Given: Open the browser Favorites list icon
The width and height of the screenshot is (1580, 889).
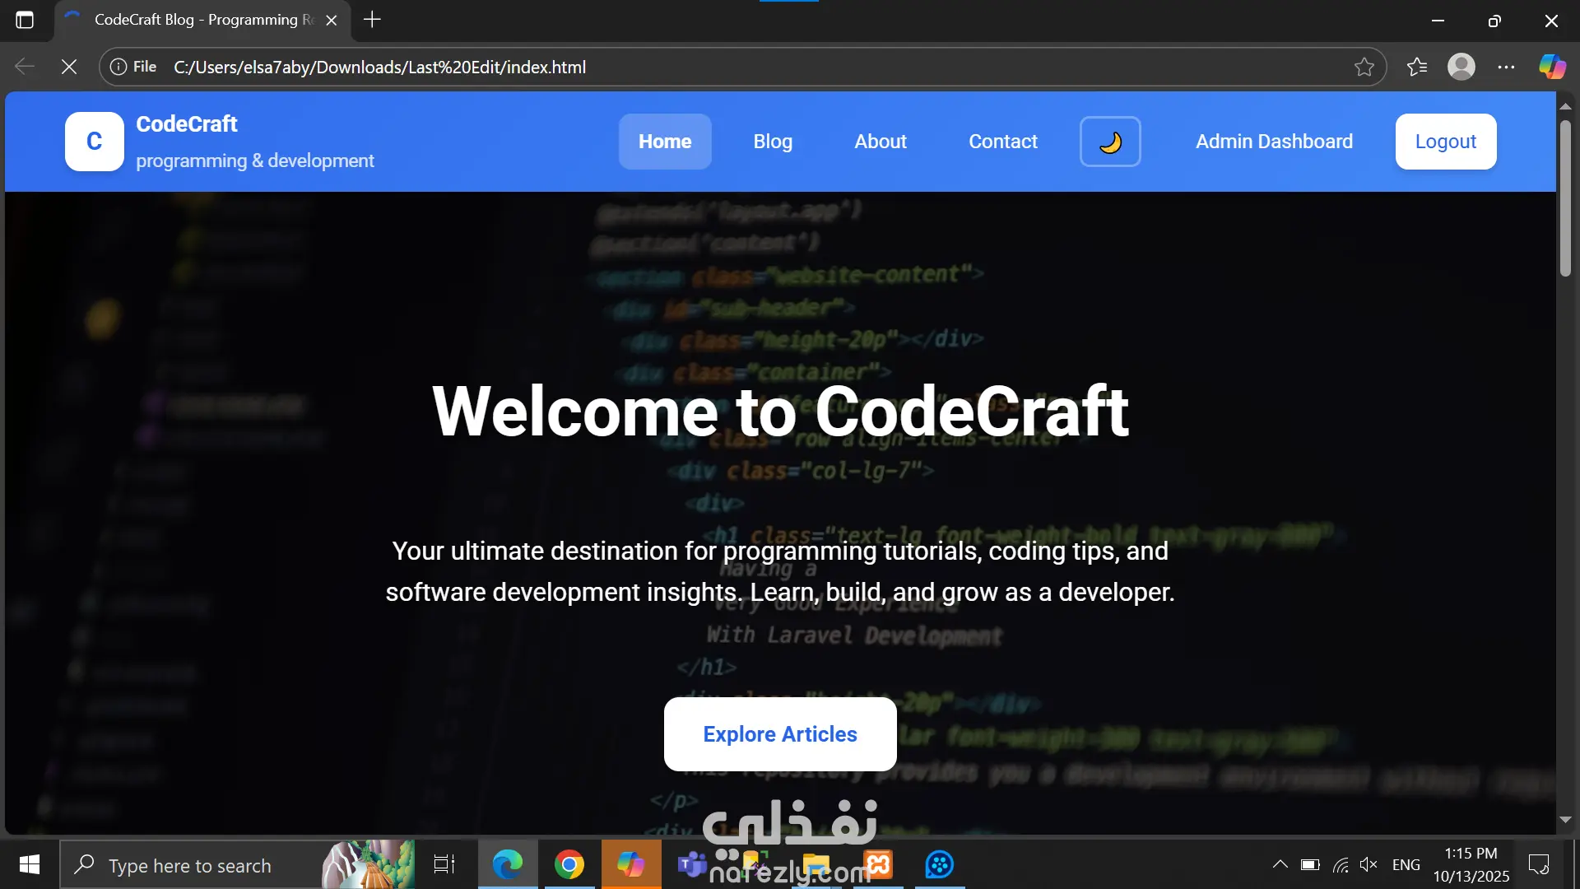Looking at the screenshot, I should point(1416,67).
